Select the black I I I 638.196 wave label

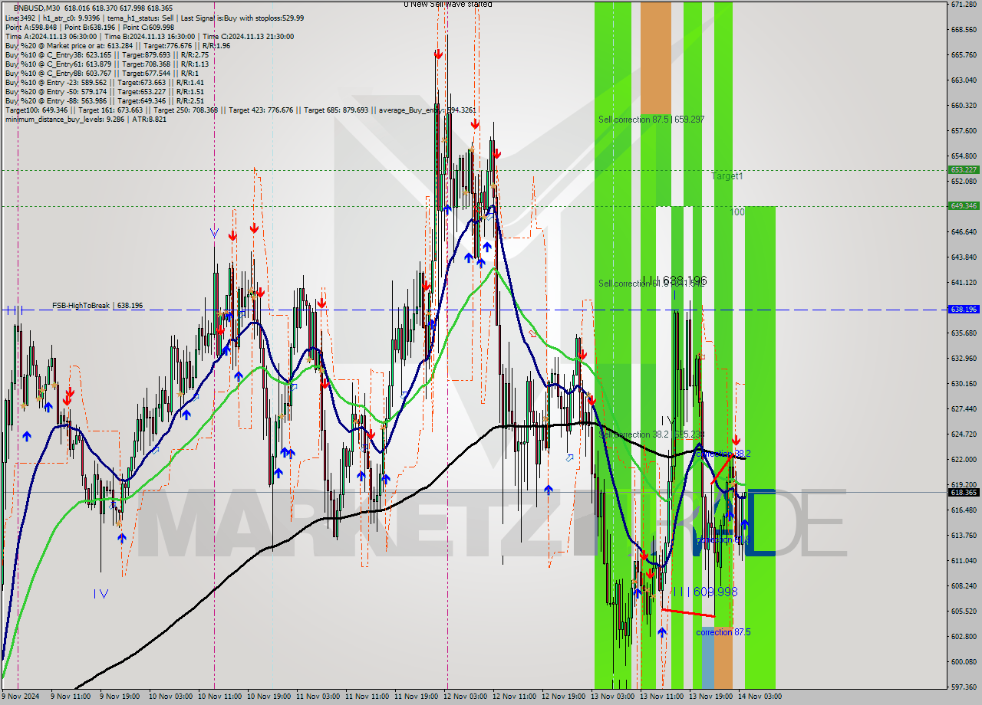tap(674, 281)
